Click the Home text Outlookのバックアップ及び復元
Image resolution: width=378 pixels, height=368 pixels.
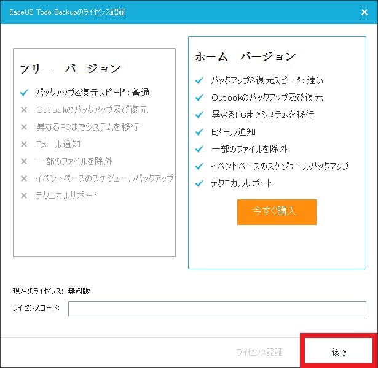pyautogui.click(x=267, y=98)
